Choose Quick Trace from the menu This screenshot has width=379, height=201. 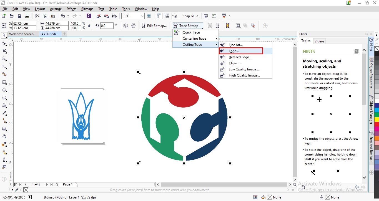(x=195, y=32)
